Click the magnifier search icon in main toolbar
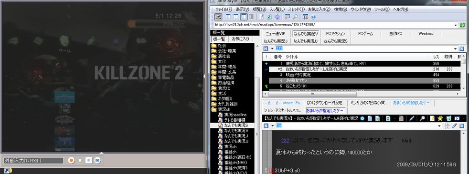Viewport: 469px width, 174px height. [295, 17]
